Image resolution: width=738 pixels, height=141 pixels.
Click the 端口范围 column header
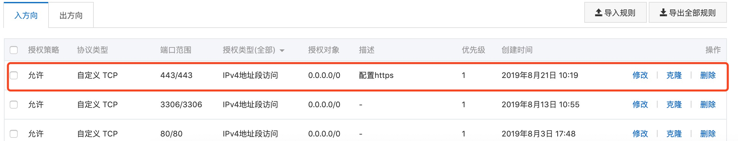pyautogui.click(x=176, y=50)
